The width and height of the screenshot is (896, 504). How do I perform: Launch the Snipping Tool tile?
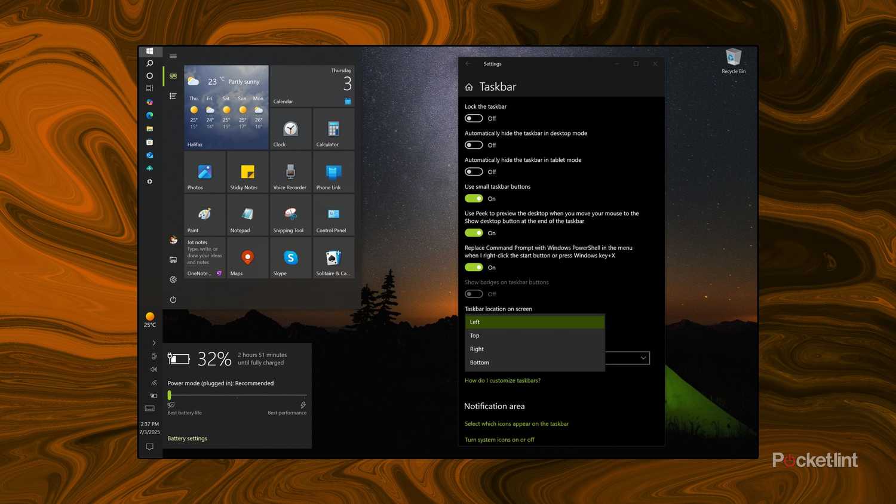point(289,215)
